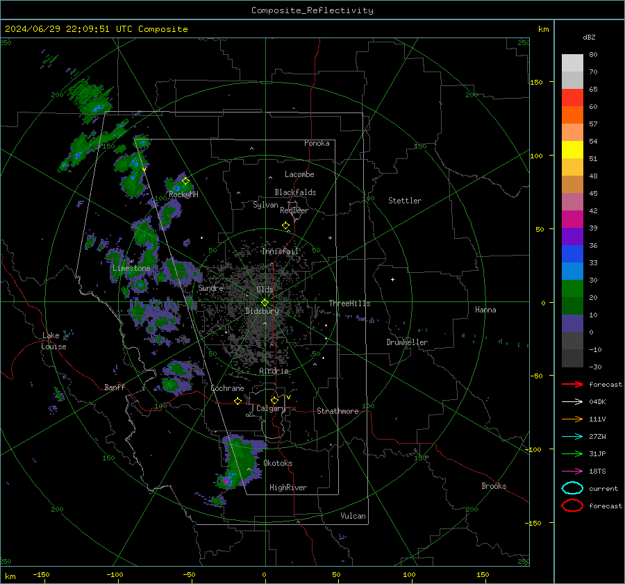Click the white plus marker west of Hanna
The image size is (625, 584).
point(392,279)
